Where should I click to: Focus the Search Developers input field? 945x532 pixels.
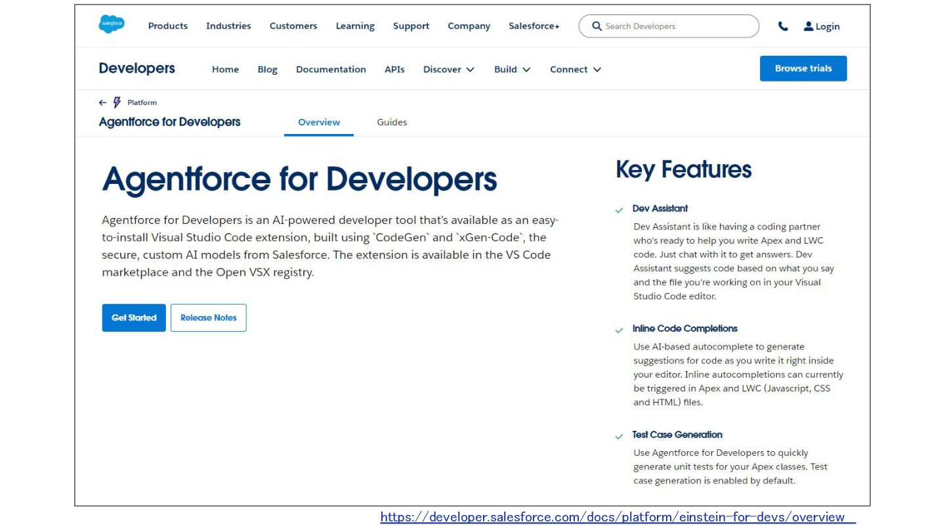click(676, 26)
